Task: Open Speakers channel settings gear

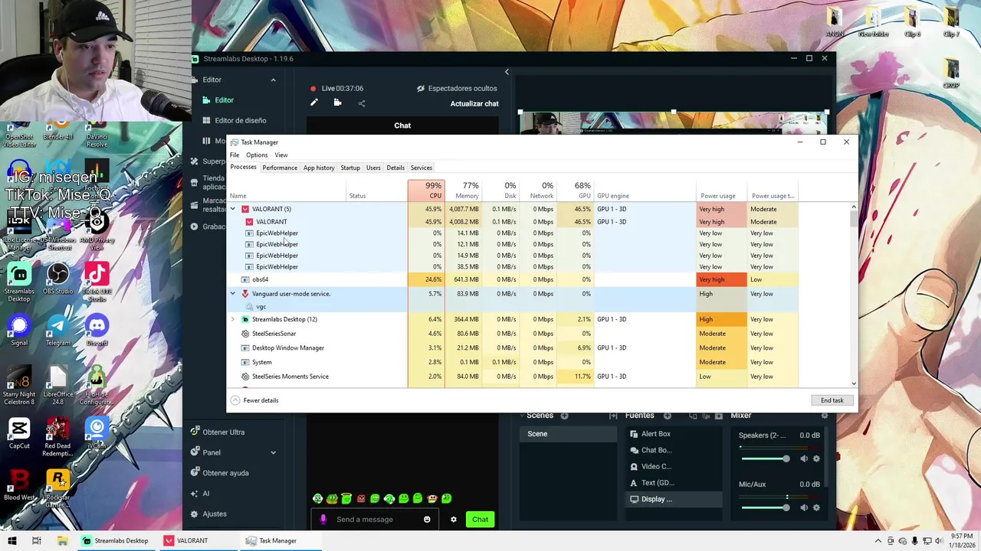Action: (x=816, y=458)
